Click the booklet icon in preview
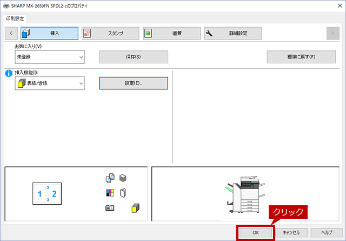Viewport: 346px width, 241px height. [110, 208]
